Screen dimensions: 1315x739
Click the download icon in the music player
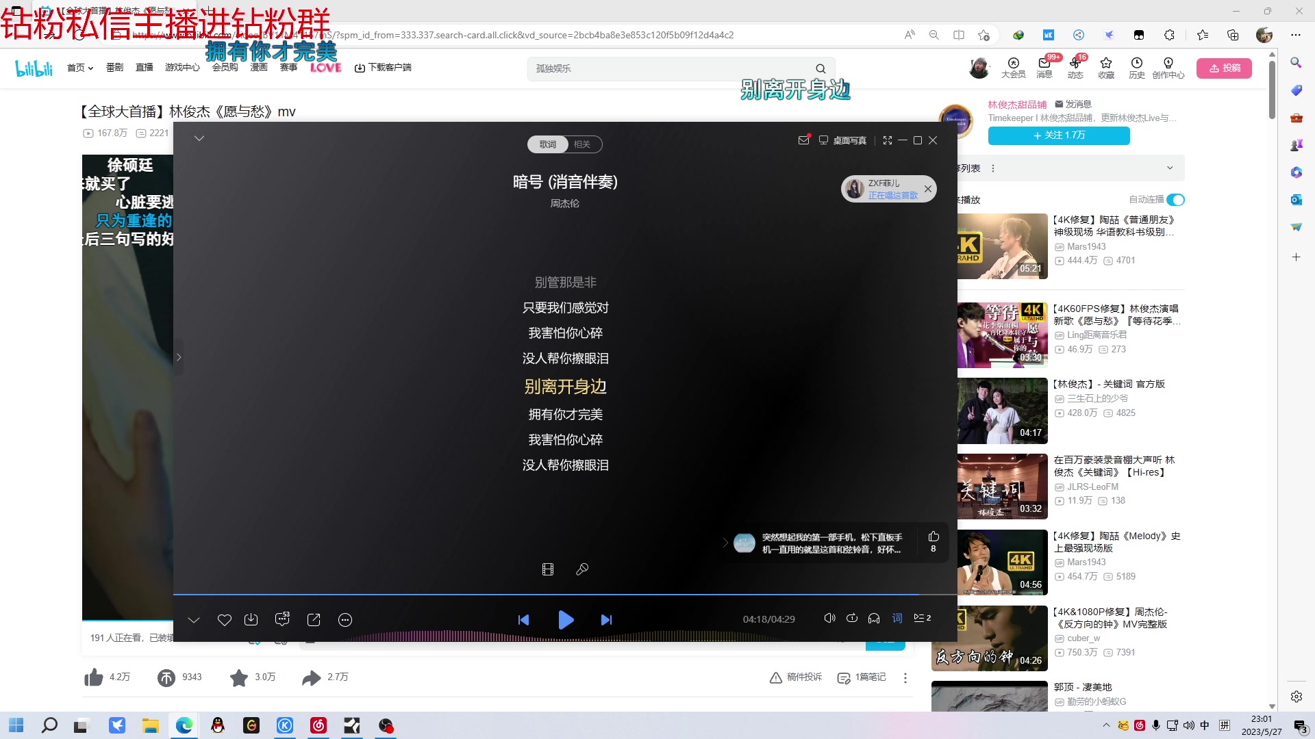(251, 619)
